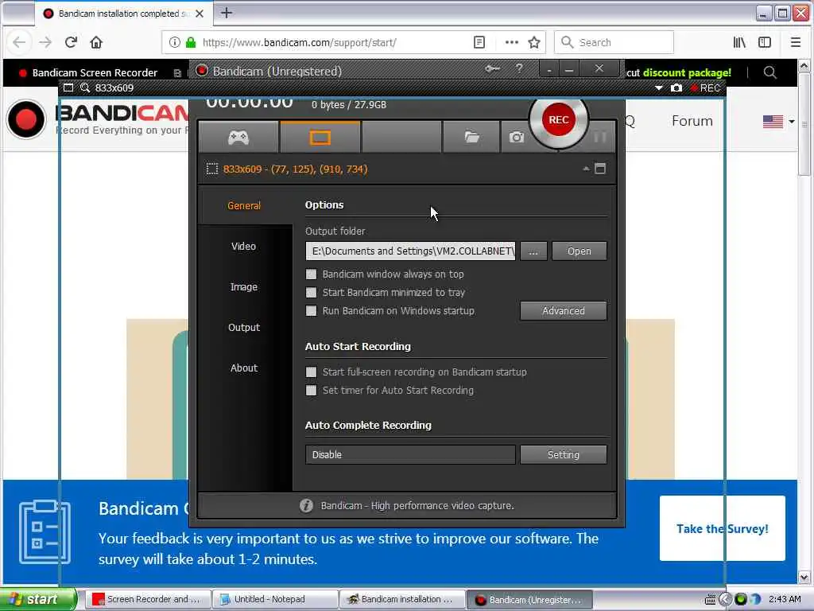Select the About tab
This screenshot has height=611, width=814.
pos(244,368)
